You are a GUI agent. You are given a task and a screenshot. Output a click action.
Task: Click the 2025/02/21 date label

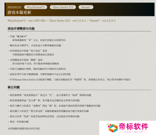pyautogui.click(x=14, y=7)
